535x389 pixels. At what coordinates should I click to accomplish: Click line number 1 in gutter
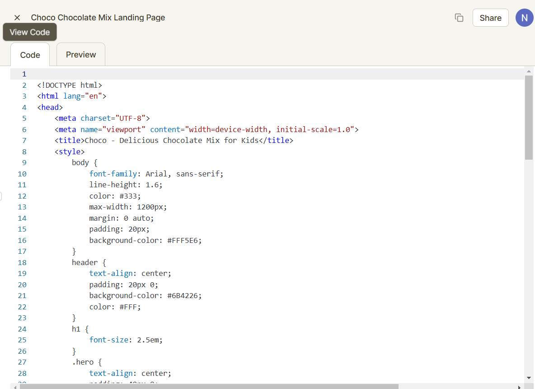[x=24, y=74]
